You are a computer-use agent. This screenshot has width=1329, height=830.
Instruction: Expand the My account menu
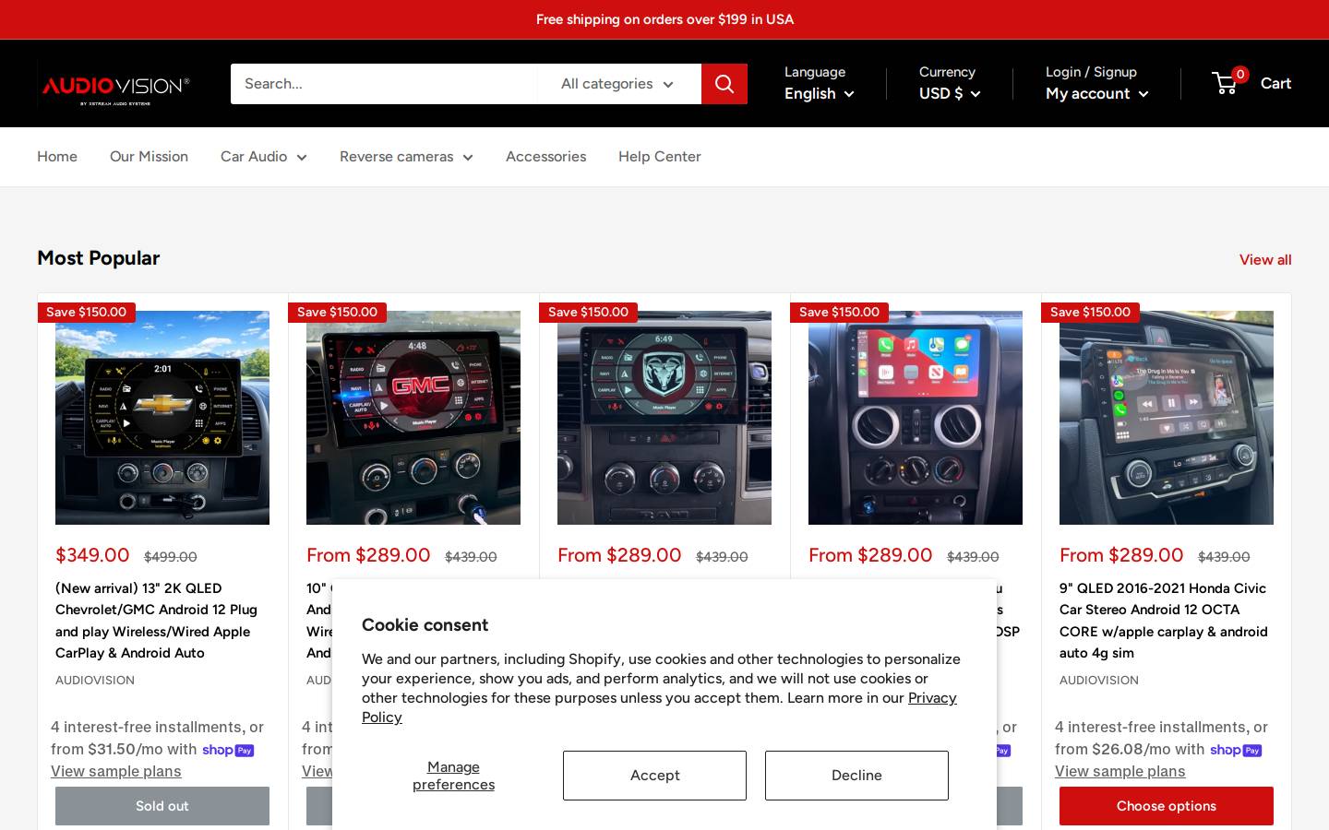(x=1097, y=93)
